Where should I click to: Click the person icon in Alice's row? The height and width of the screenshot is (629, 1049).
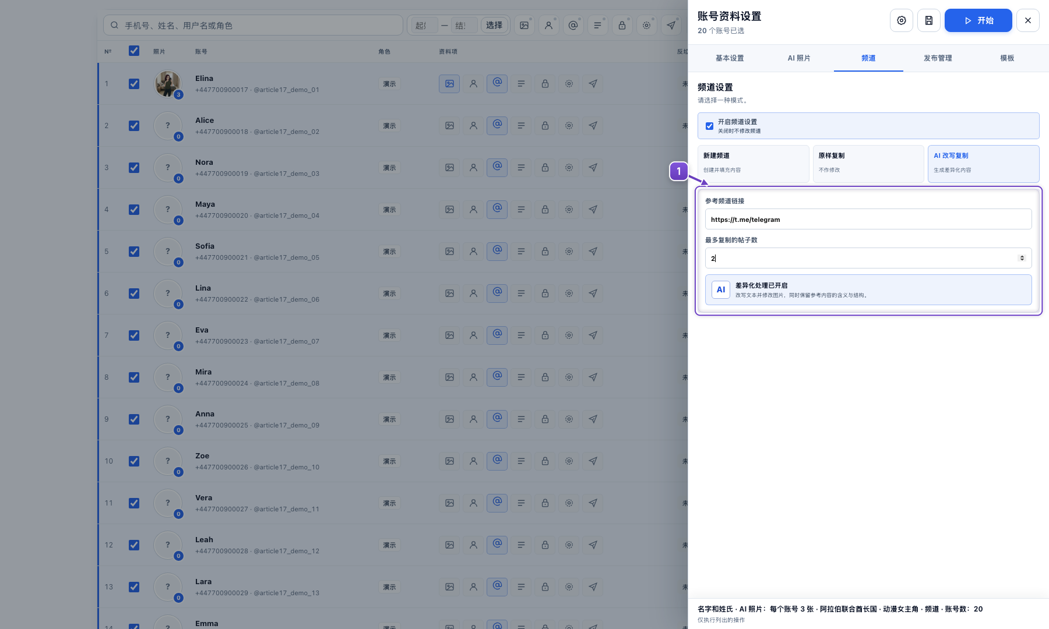[x=473, y=126]
